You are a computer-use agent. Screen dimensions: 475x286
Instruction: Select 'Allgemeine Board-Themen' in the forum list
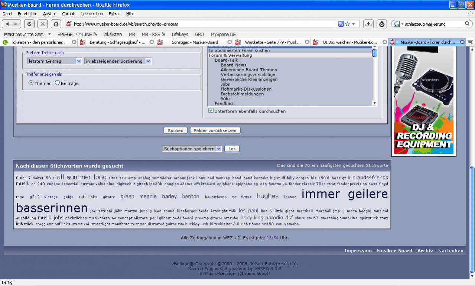[249, 70]
